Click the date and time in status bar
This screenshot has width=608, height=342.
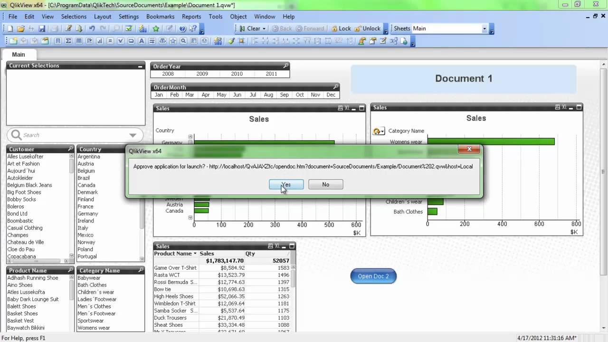pos(546,338)
